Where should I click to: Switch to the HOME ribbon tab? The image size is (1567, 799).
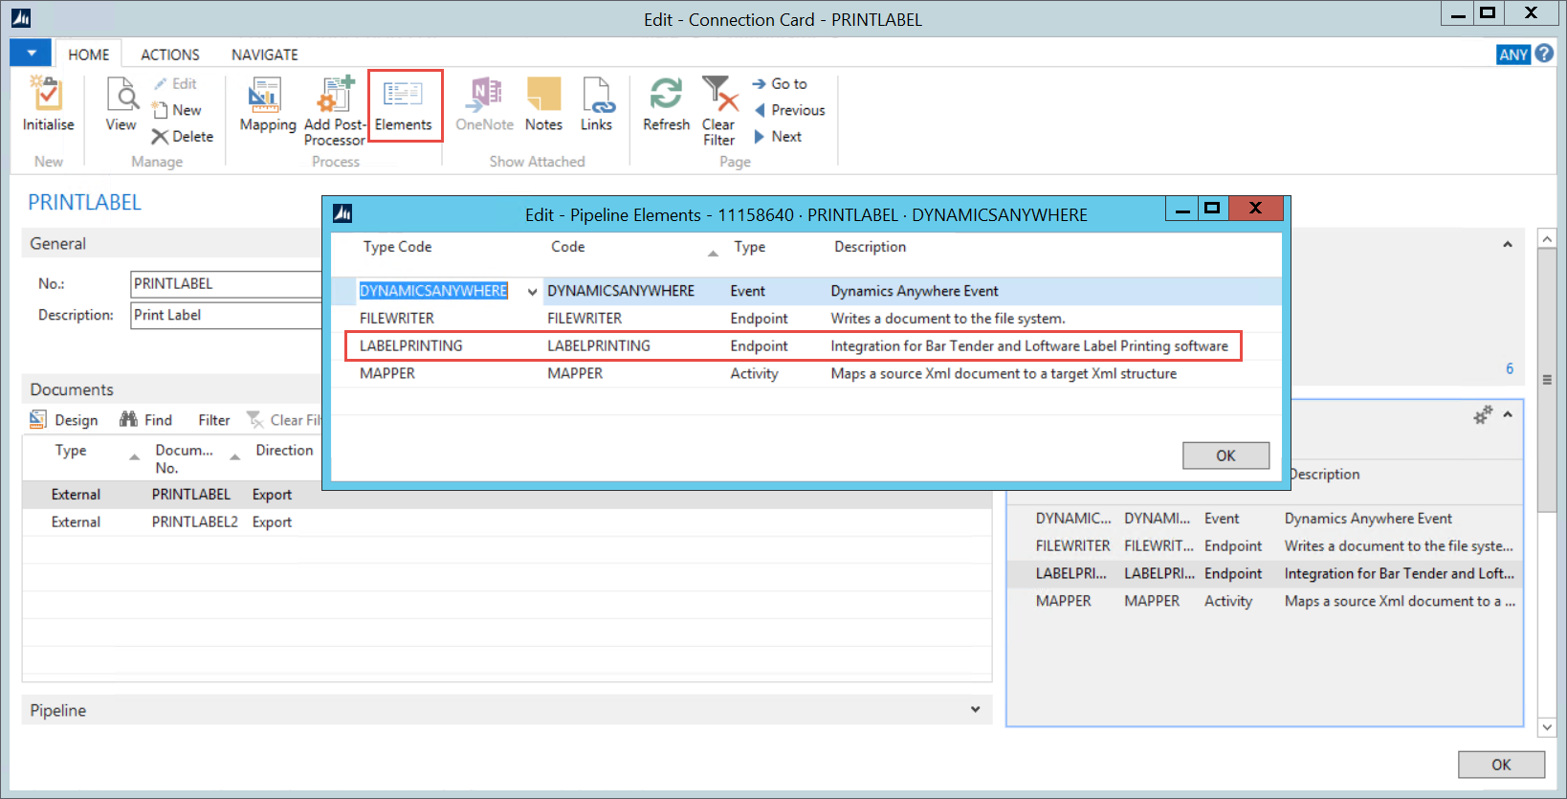point(89,55)
